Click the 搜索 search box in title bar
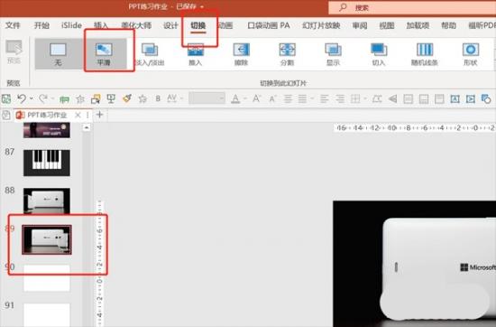This screenshot has width=496, height=327. click(x=412, y=7)
